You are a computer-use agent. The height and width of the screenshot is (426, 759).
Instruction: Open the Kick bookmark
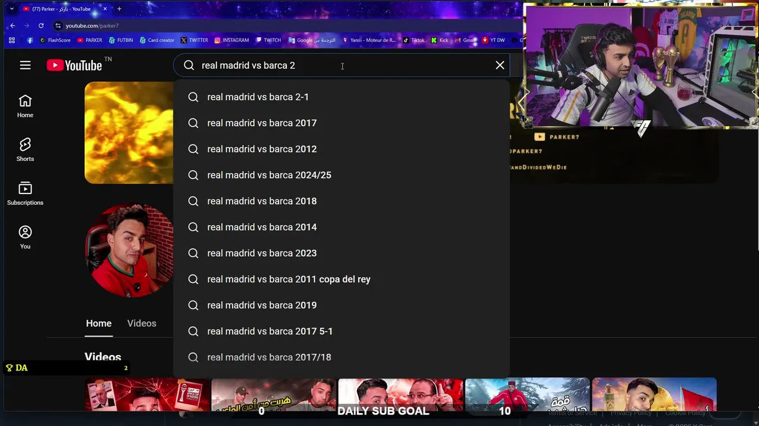pyautogui.click(x=439, y=40)
